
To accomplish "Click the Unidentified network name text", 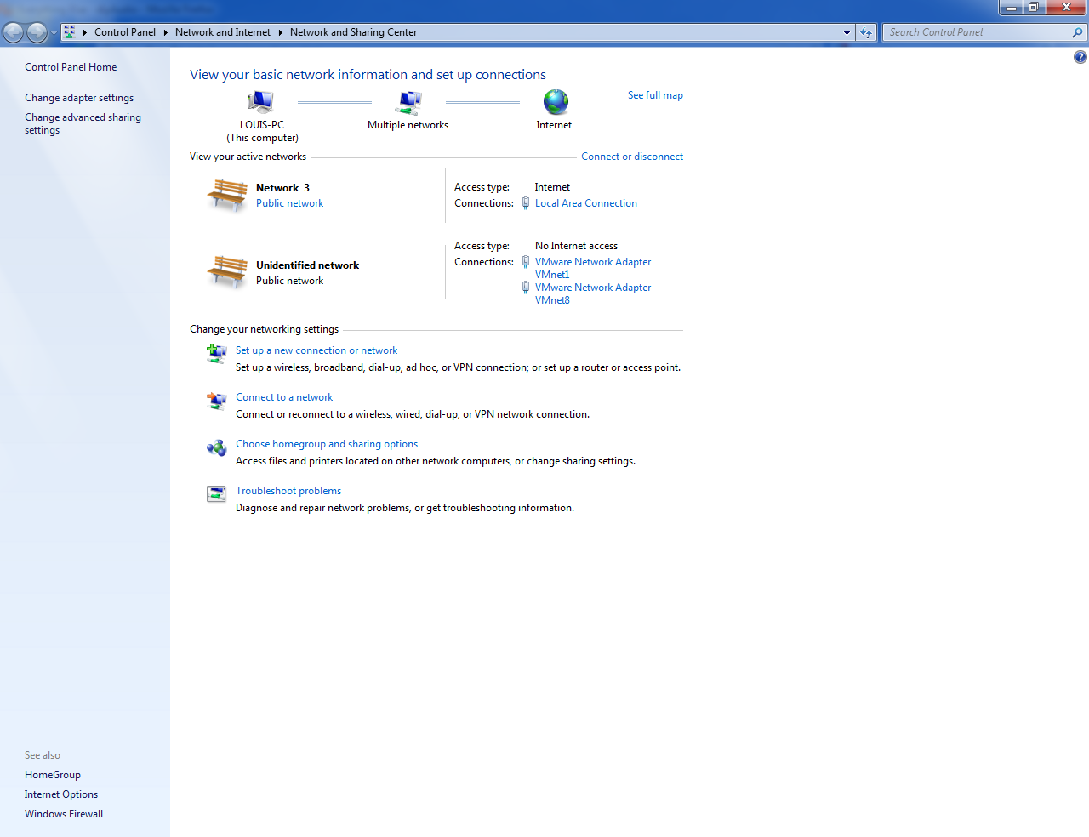I will 307,265.
